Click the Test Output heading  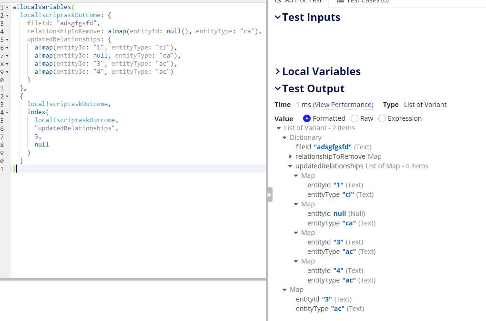coord(314,89)
